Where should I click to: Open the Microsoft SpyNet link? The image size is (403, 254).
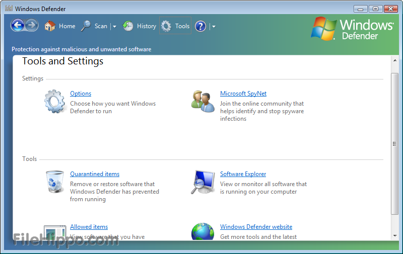click(243, 94)
